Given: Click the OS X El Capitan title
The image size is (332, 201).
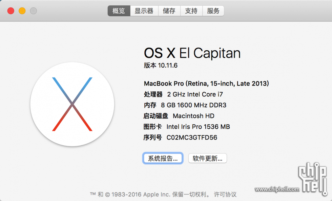Looking at the screenshot, I should coord(192,53).
